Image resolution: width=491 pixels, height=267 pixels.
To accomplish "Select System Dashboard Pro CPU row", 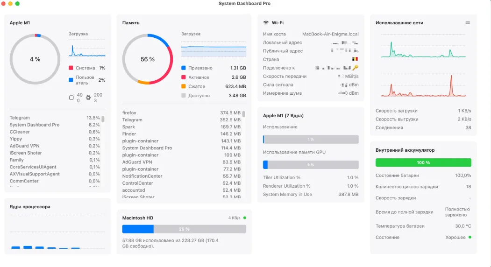I will pyautogui.click(x=55, y=125).
